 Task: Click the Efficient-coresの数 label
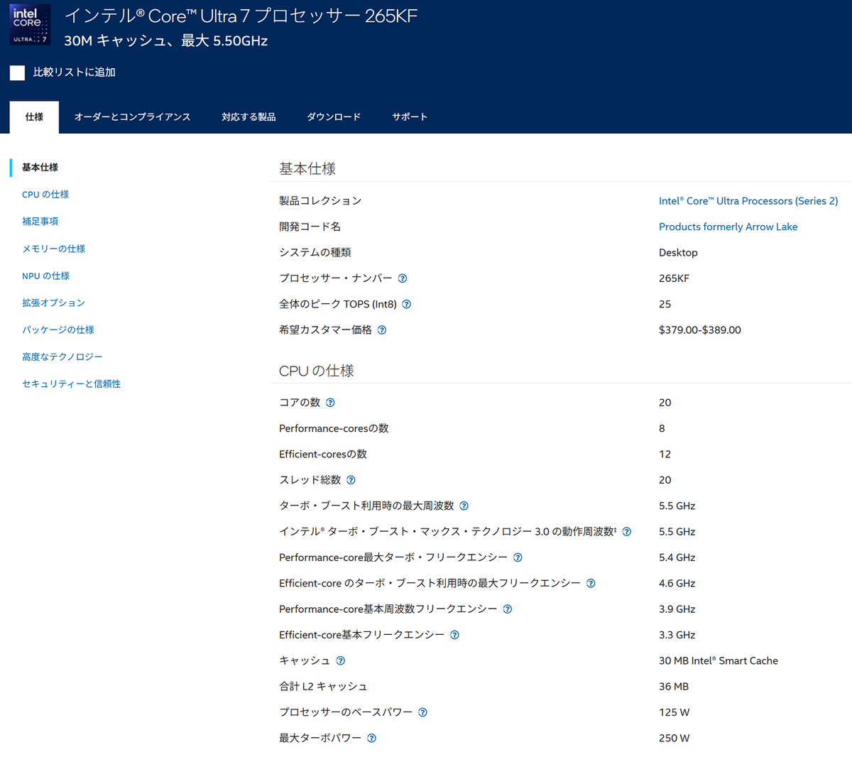click(323, 454)
